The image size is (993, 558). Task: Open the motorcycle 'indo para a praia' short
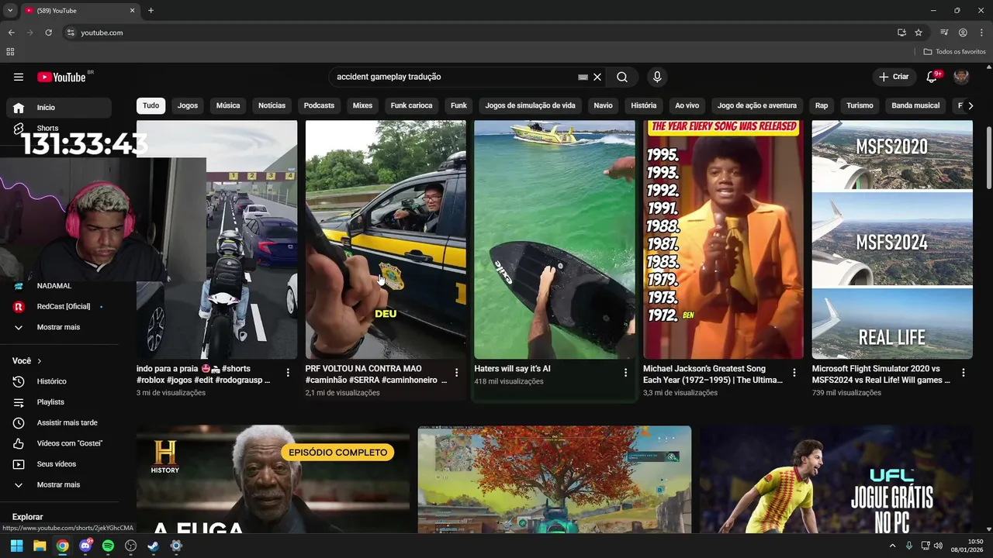[216, 239]
